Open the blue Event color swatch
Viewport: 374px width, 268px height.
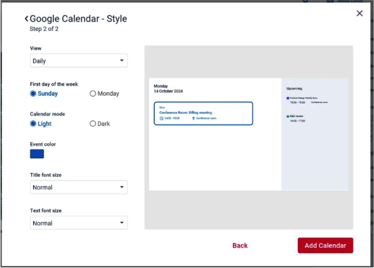coord(37,154)
